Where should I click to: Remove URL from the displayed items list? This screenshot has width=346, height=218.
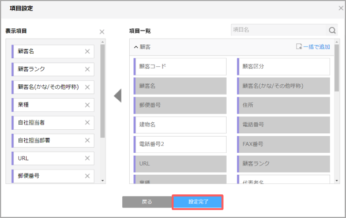[x=88, y=158]
